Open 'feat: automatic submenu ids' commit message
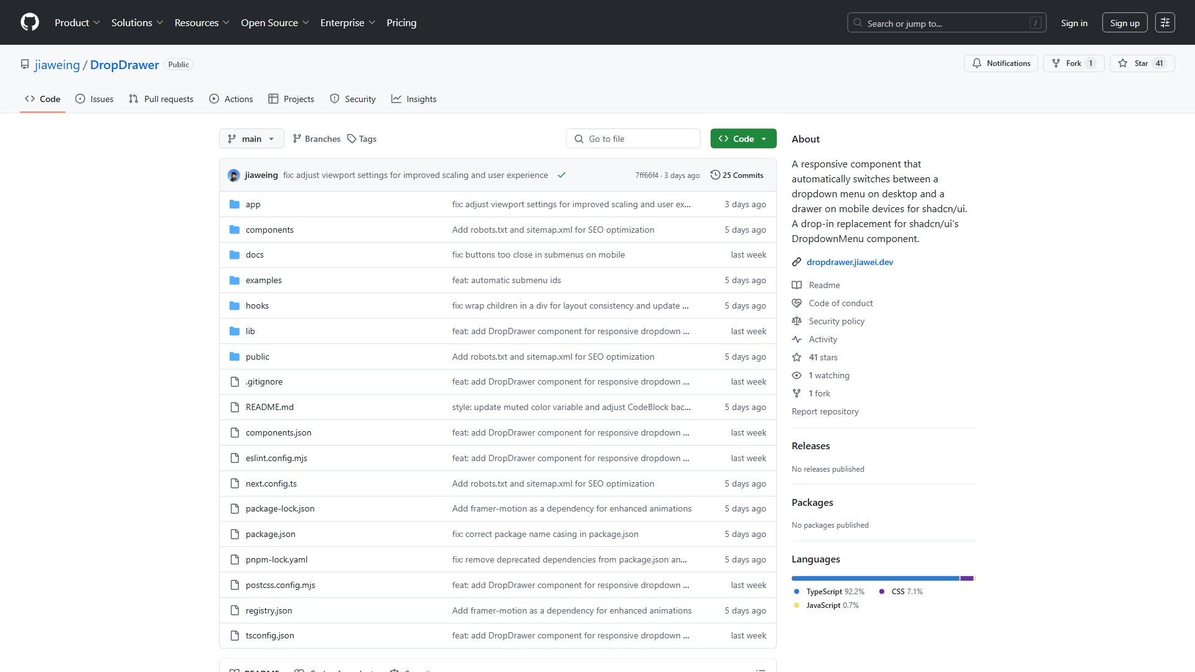1195x672 pixels. pos(507,280)
